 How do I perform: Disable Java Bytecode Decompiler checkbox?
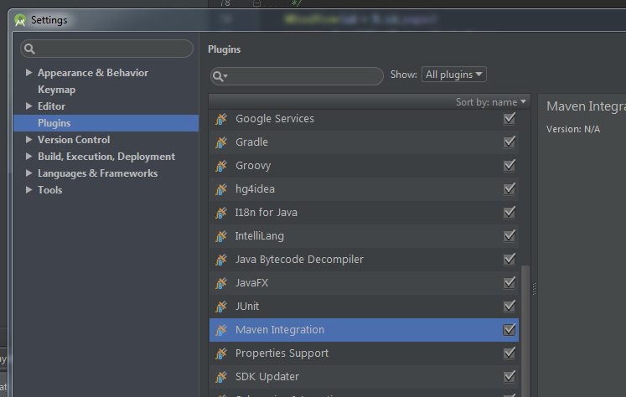510,260
